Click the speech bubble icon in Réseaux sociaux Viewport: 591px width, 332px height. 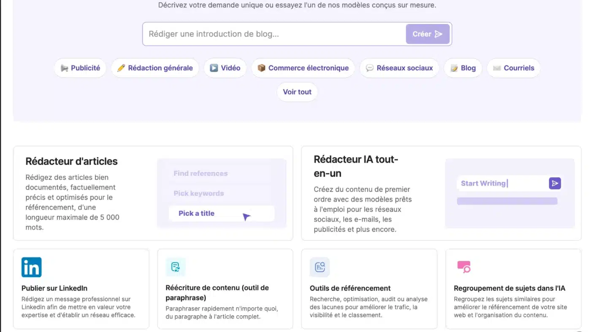(x=370, y=68)
